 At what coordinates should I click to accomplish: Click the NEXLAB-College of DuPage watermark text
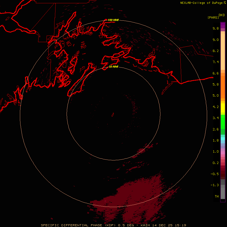[x=201, y=3]
